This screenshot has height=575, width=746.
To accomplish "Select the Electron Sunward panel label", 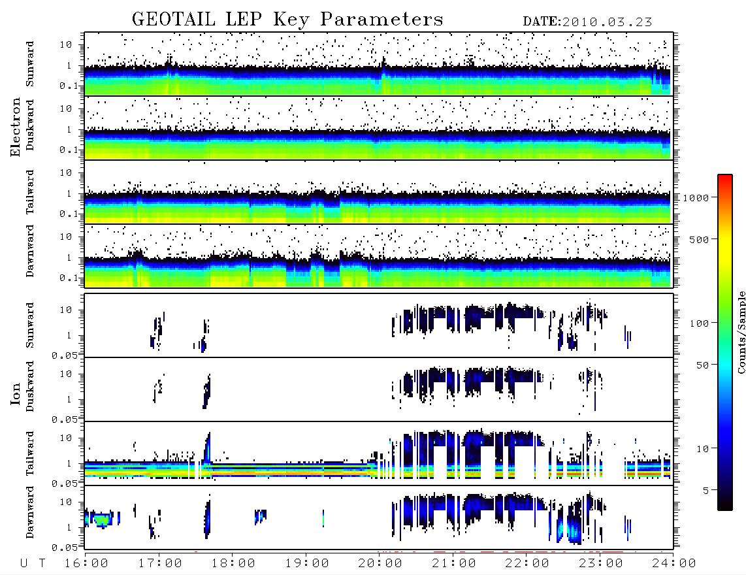I will (30, 64).
